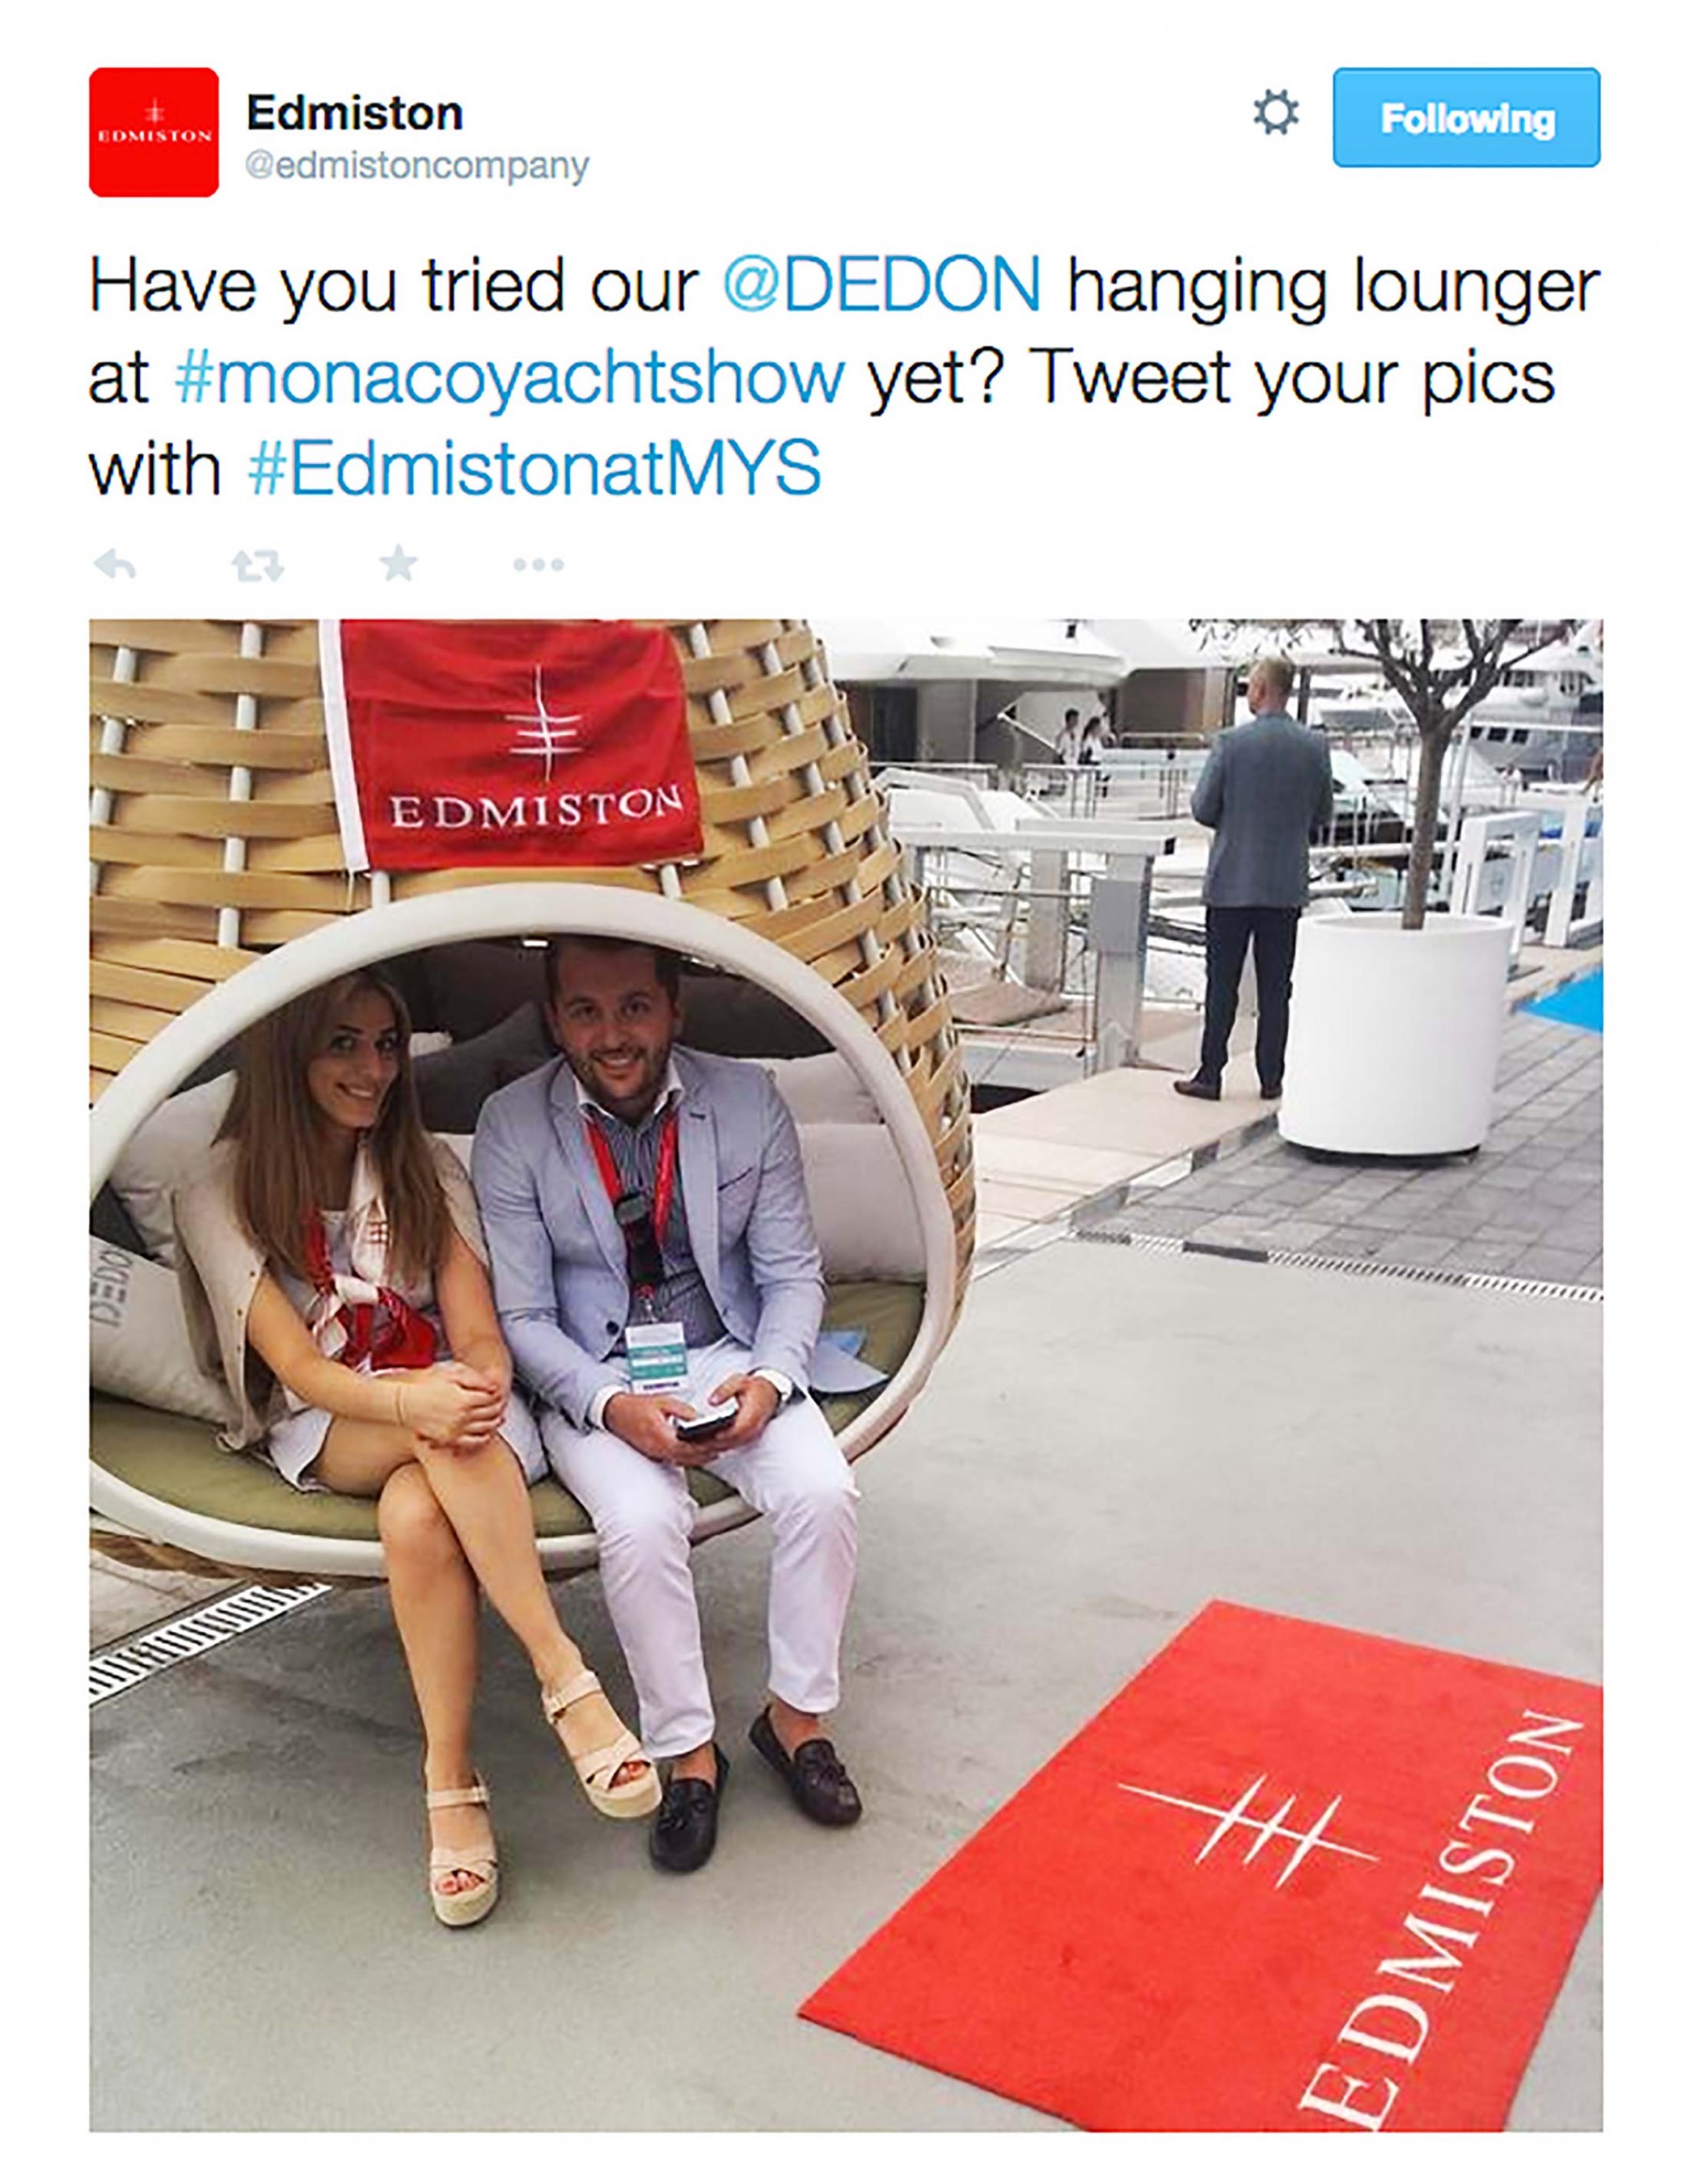Screen dimensions: 1690x2184
Task: Click the red Edmiston profile avatar
Action: (154, 132)
